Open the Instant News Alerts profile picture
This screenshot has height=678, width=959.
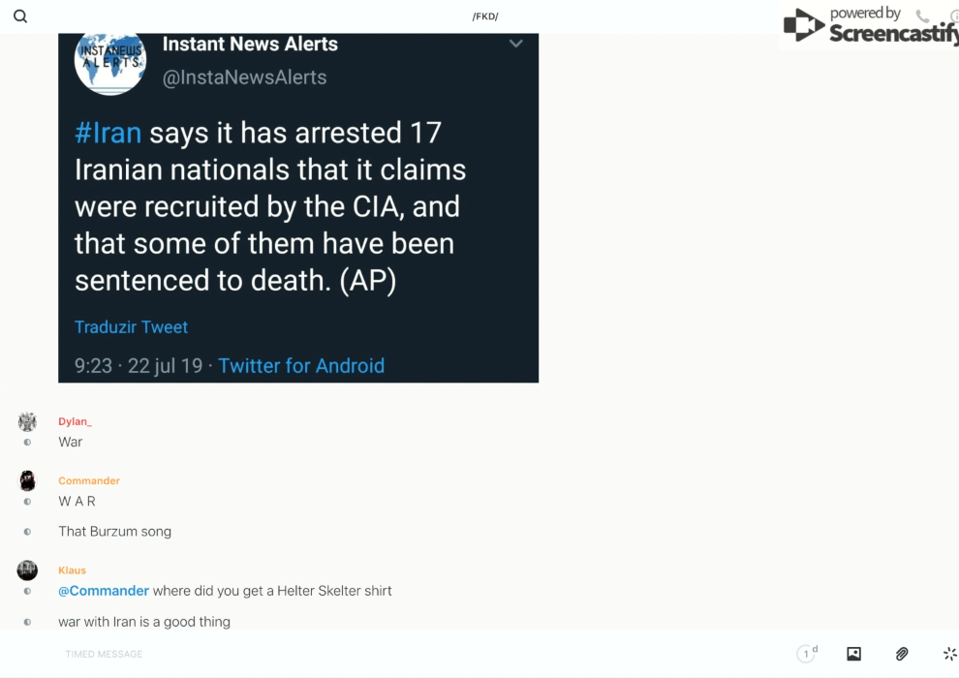[x=110, y=60]
